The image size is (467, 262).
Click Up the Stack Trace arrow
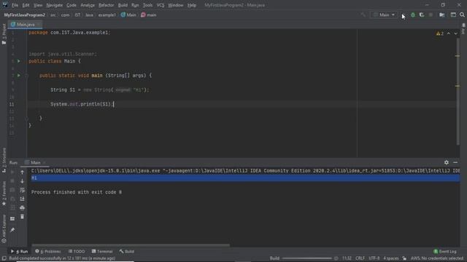tap(22, 172)
